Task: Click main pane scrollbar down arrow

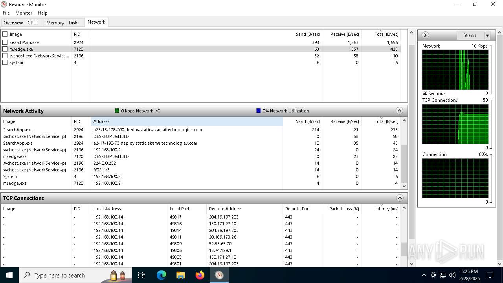Action: (x=411, y=264)
